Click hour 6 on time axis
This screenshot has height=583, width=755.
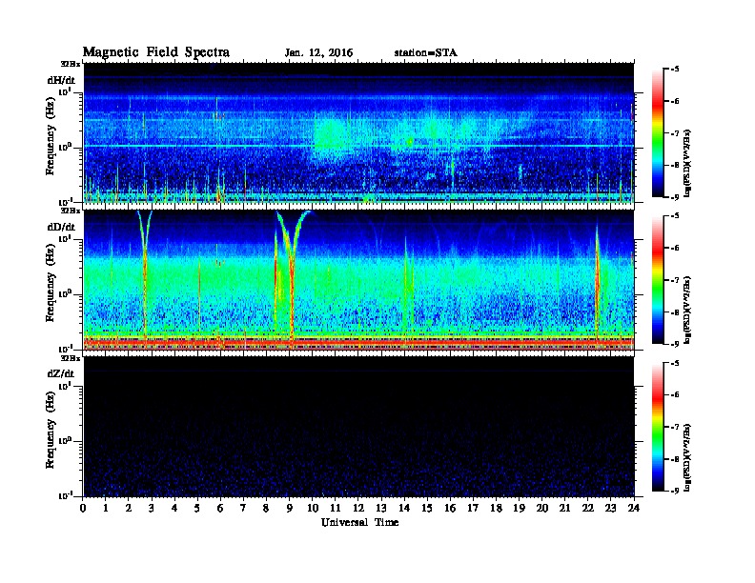pyautogui.click(x=220, y=508)
